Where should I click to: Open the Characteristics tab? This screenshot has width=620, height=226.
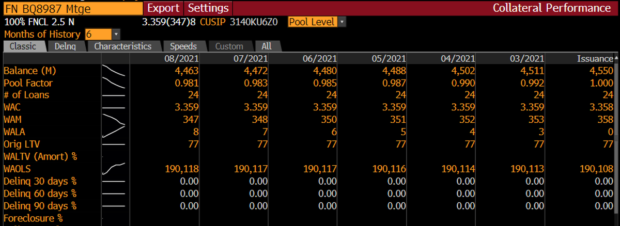pos(123,46)
